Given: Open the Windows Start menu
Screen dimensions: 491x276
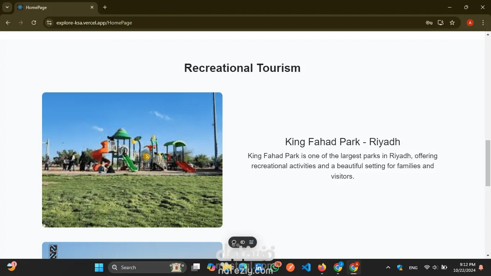Looking at the screenshot, I should [x=99, y=267].
